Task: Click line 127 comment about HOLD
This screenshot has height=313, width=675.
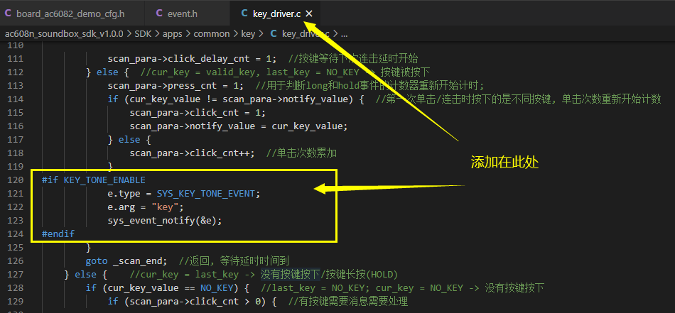Action: pyautogui.click(x=264, y=274)
